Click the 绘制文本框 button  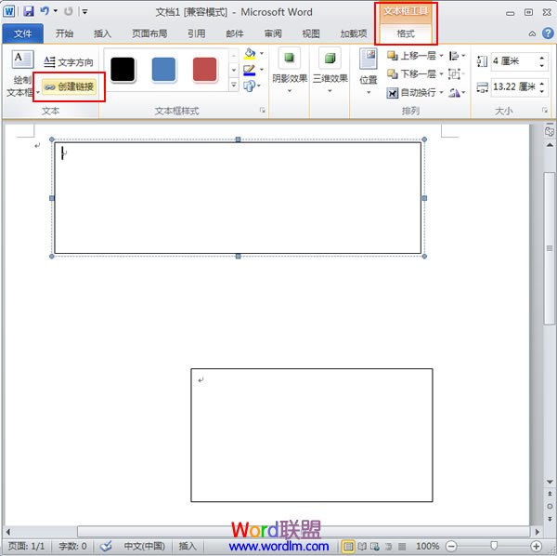(20, 74)
